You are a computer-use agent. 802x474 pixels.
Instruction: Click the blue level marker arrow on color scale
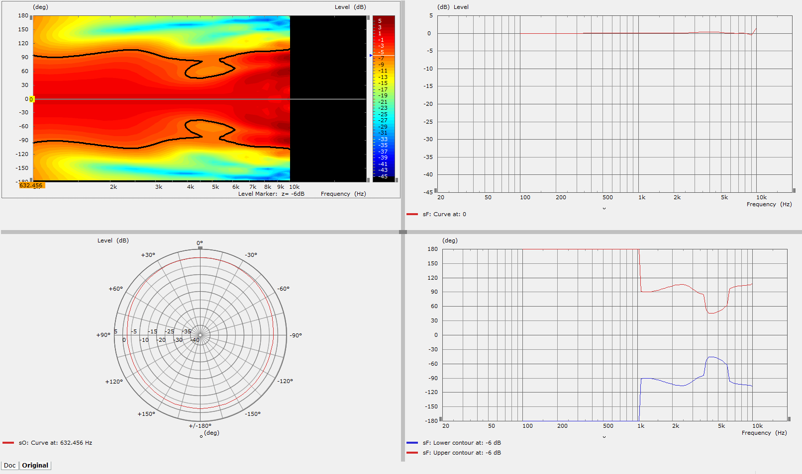coord(371,55)
